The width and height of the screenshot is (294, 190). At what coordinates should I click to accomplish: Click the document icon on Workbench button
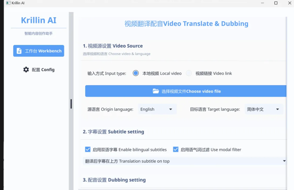click(19, 51)
